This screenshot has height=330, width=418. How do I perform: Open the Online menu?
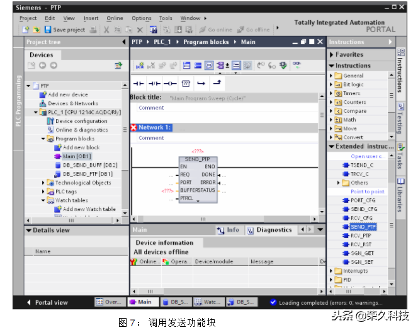point(115,18)
